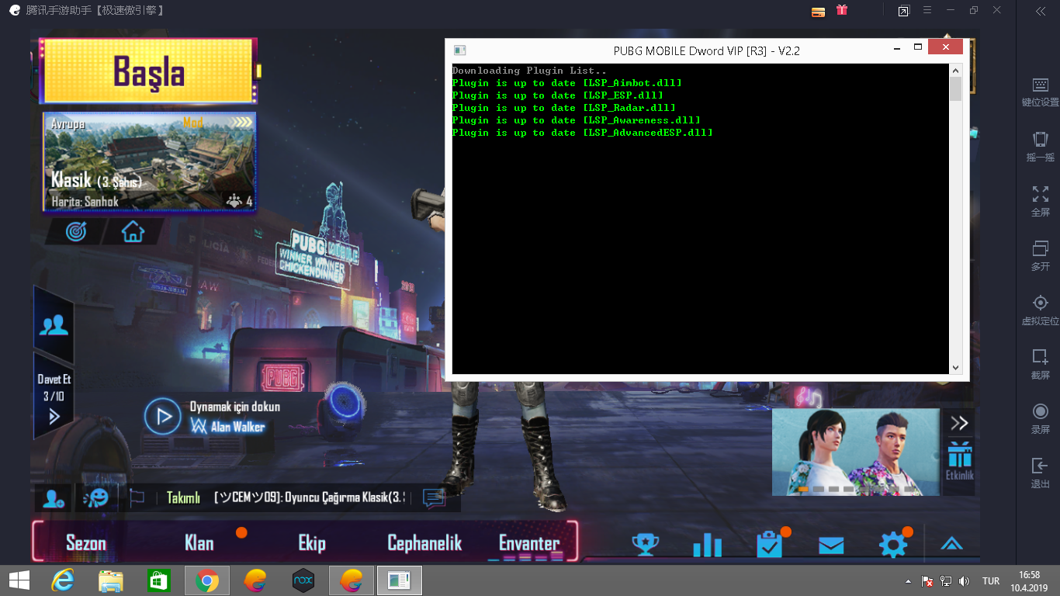Click the console scrollbar thumb

coord(955,88)
